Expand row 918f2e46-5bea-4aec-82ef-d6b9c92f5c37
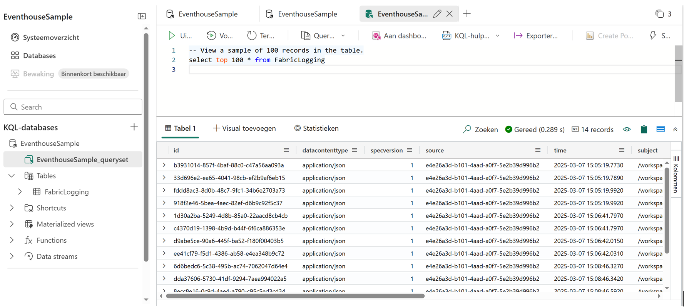 click(x=164, y=203)
